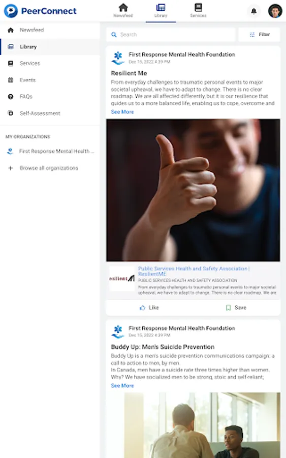Open Public Services Health and Safety Association link

click(x=194, y=271)
